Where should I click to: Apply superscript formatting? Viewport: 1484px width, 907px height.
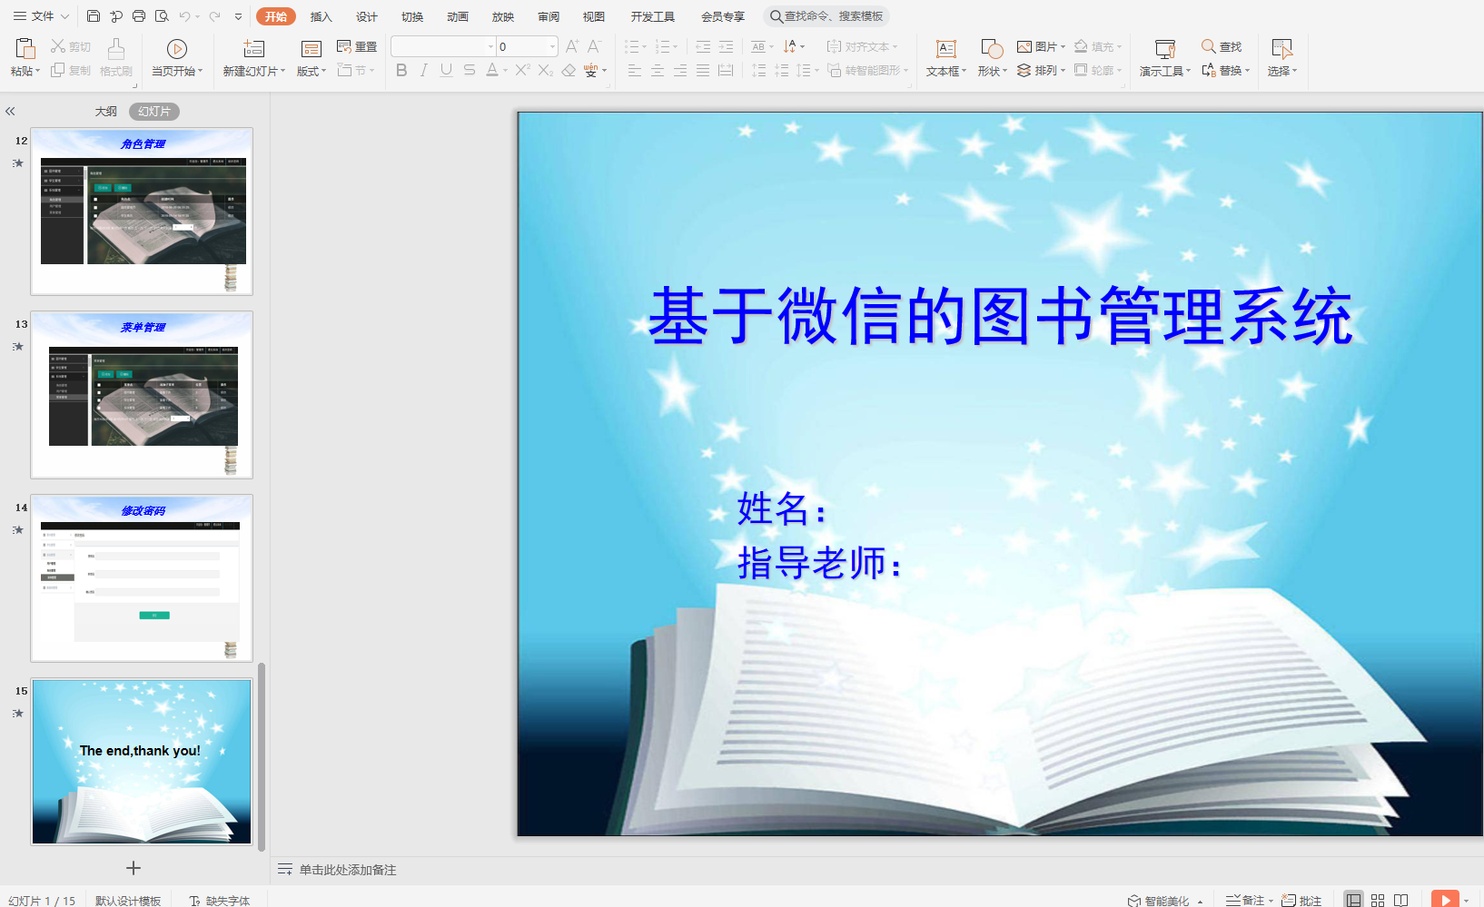click(522, 70)
